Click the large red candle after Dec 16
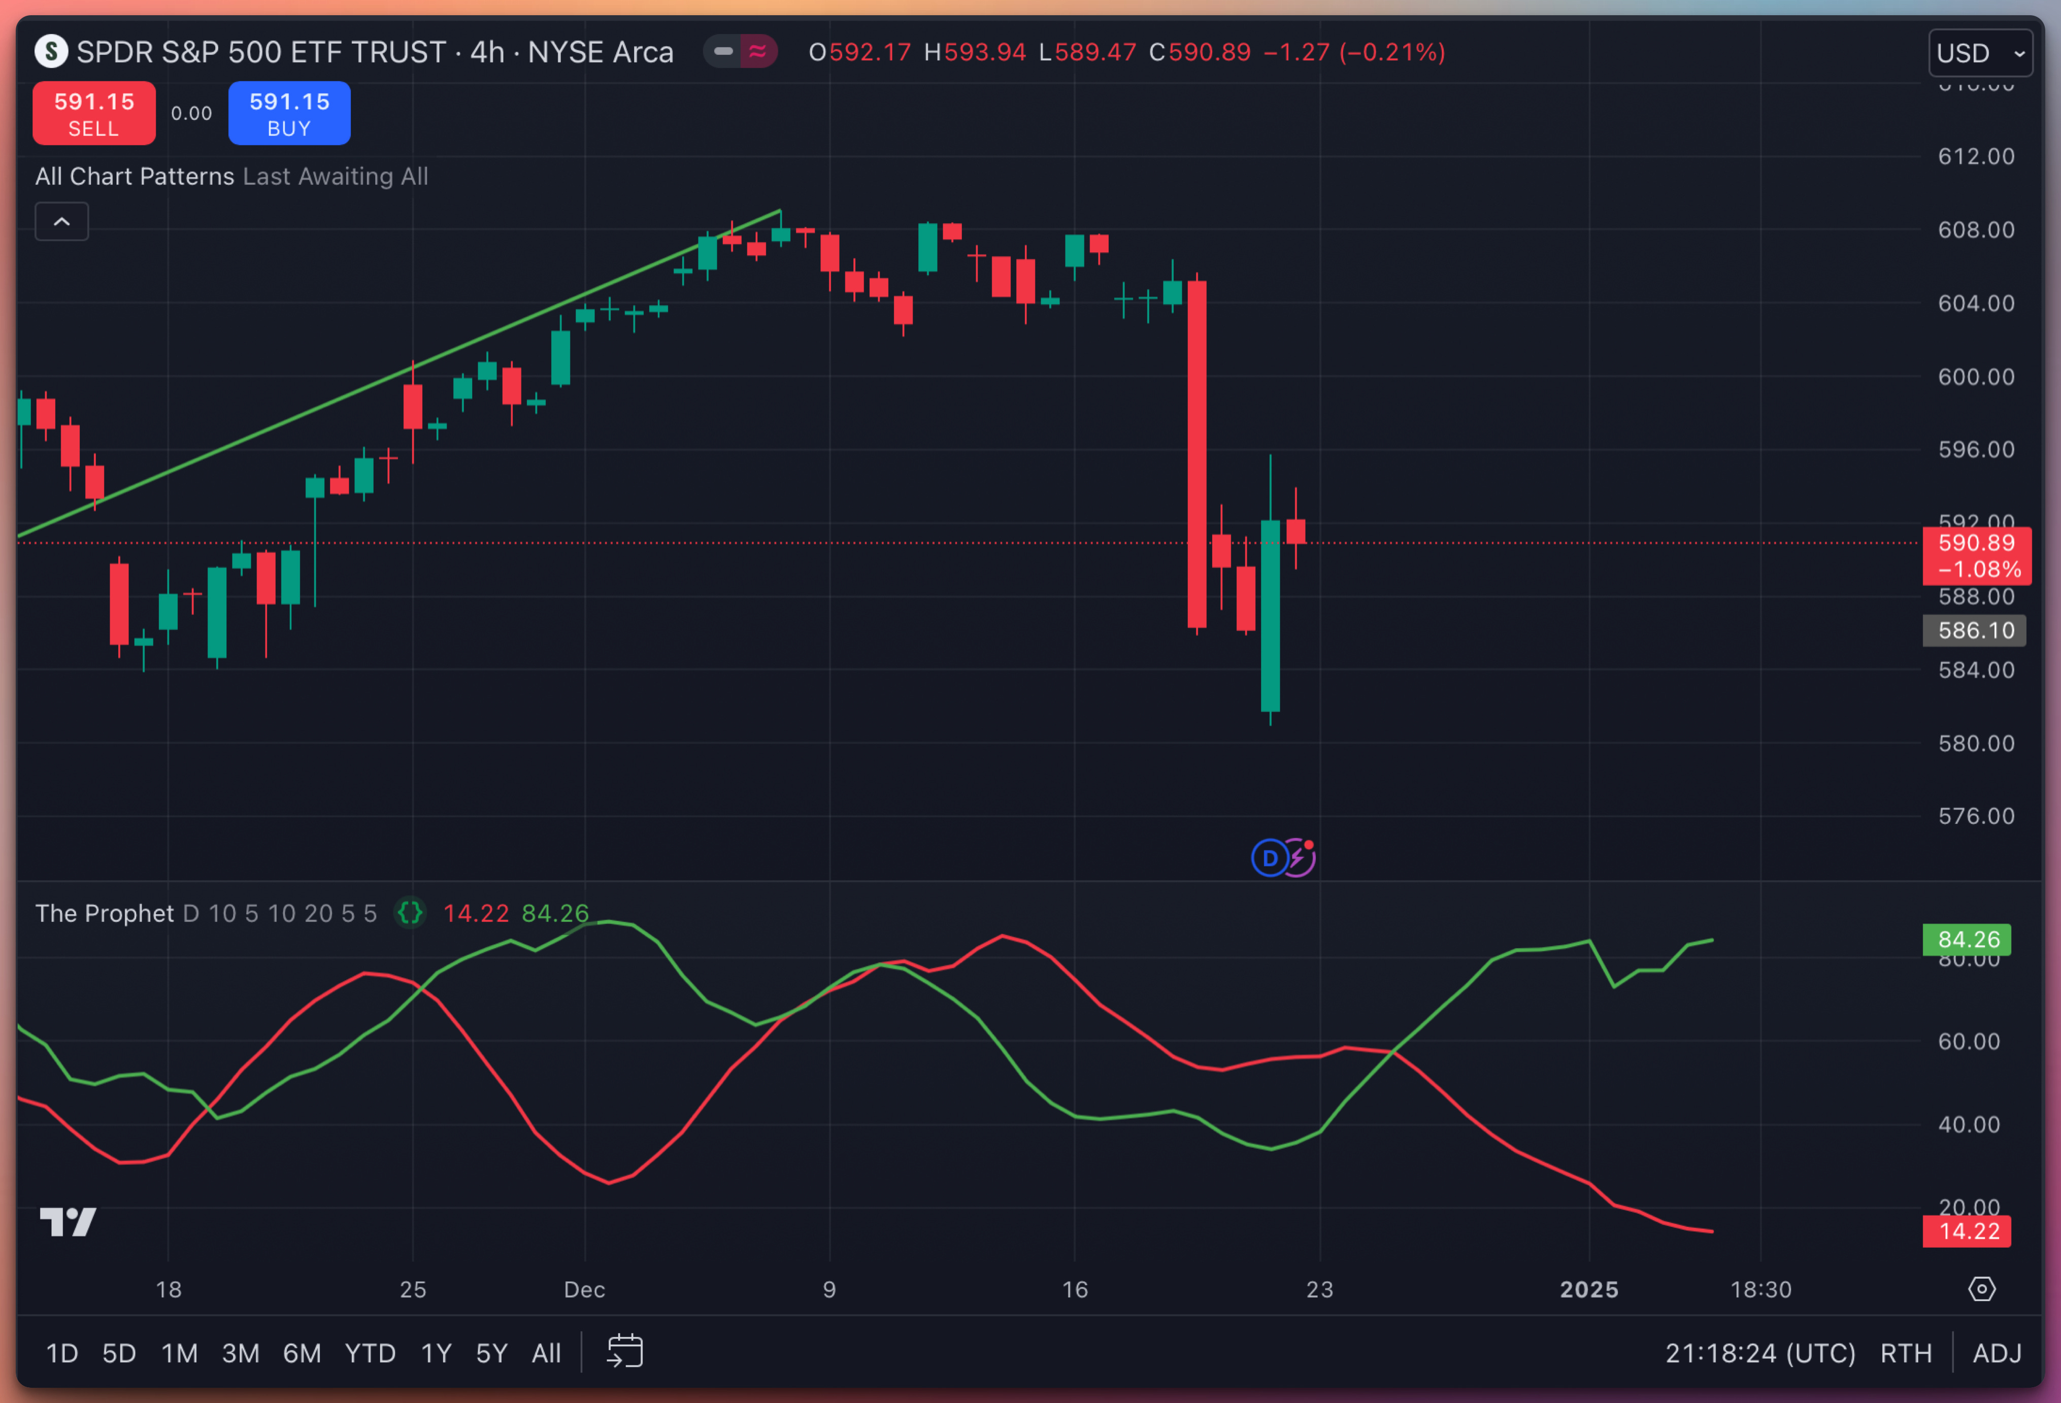 point(1196,454)
